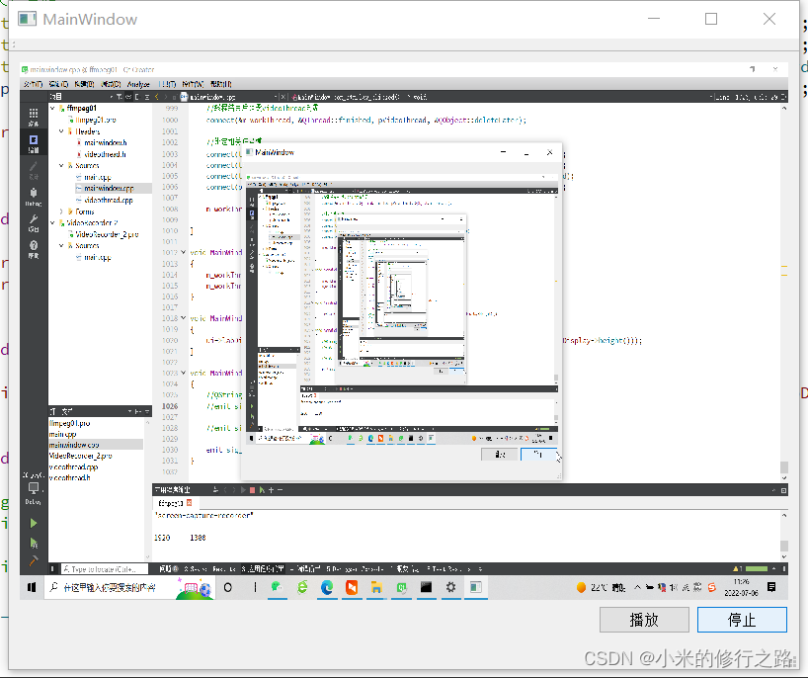808x678 pixels.
Task: Close the nested MainWindow preview
Action: 549,152
